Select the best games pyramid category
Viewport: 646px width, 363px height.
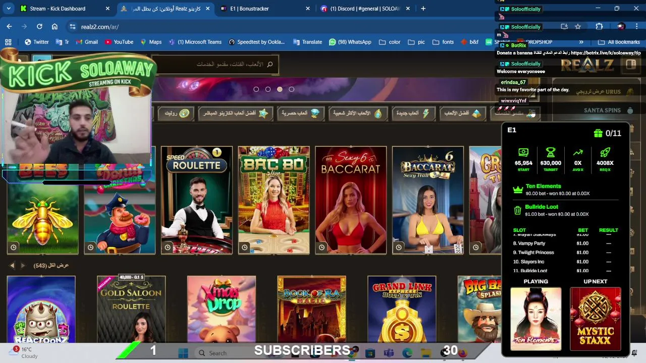click(x=463, y=113)
